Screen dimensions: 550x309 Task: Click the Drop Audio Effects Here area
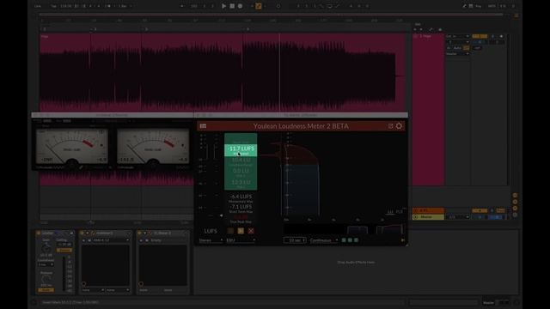(356, 262)
